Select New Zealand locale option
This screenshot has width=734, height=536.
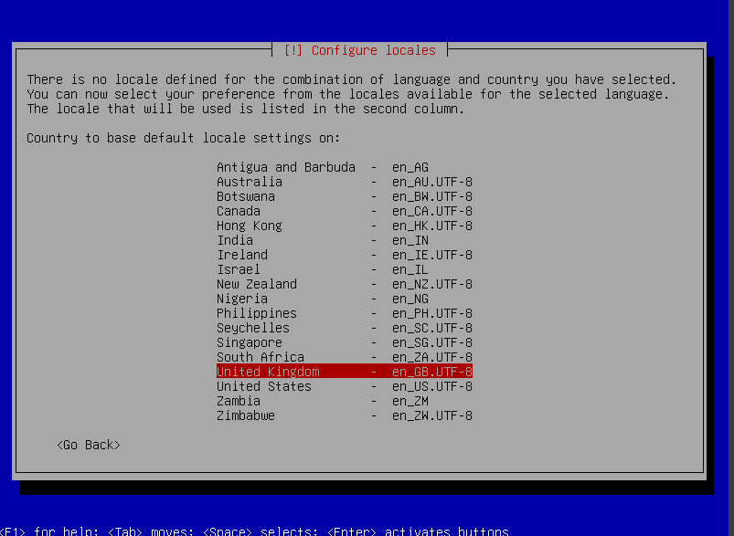pos(344,284)
